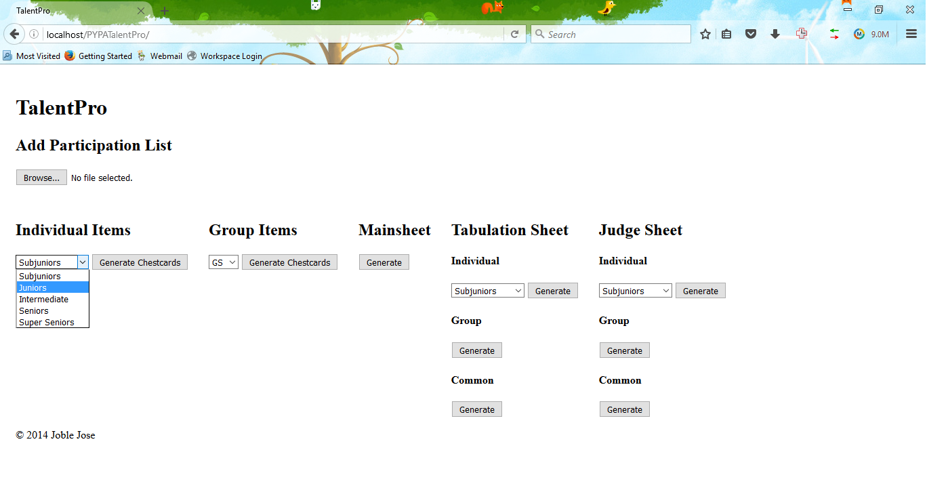Open the GS dropdown under Group Items
The height and width of the screenshot is (488, 927).
click(x=223, y=262)
